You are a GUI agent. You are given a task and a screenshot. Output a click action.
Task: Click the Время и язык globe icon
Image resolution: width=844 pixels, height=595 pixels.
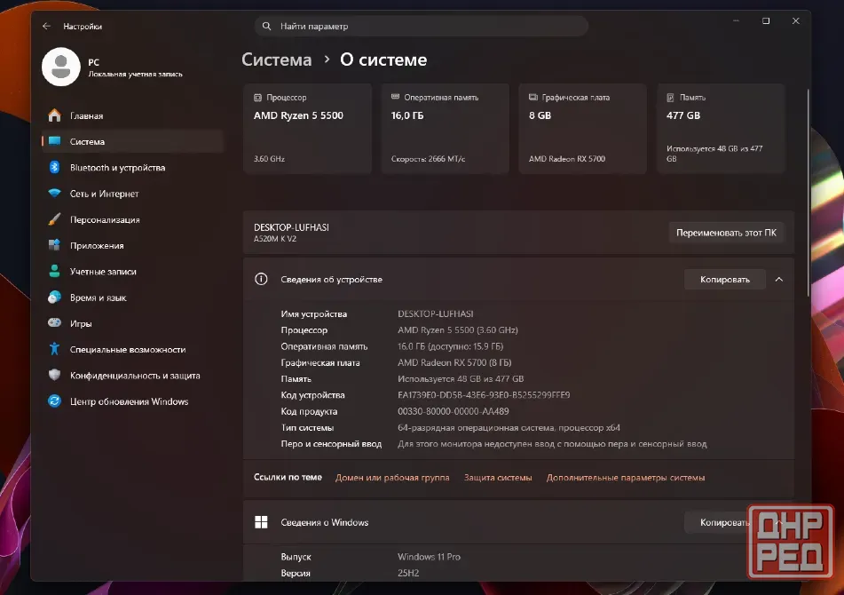coord(54,297)
